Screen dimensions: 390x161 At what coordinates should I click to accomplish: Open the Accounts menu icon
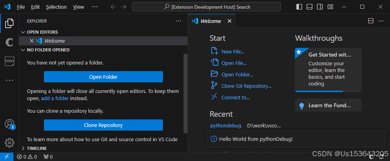pyautogui.click(x=10, y=124)
